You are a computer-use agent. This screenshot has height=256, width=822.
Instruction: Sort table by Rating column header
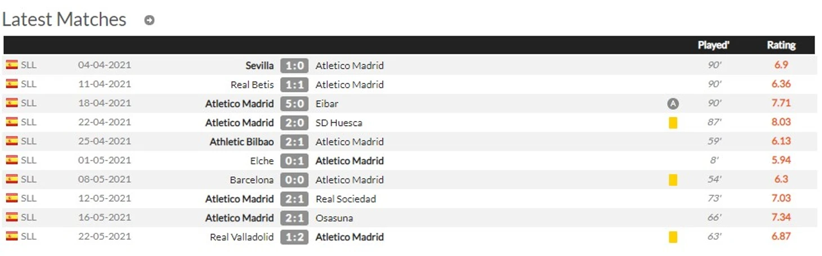coord(781,45)
